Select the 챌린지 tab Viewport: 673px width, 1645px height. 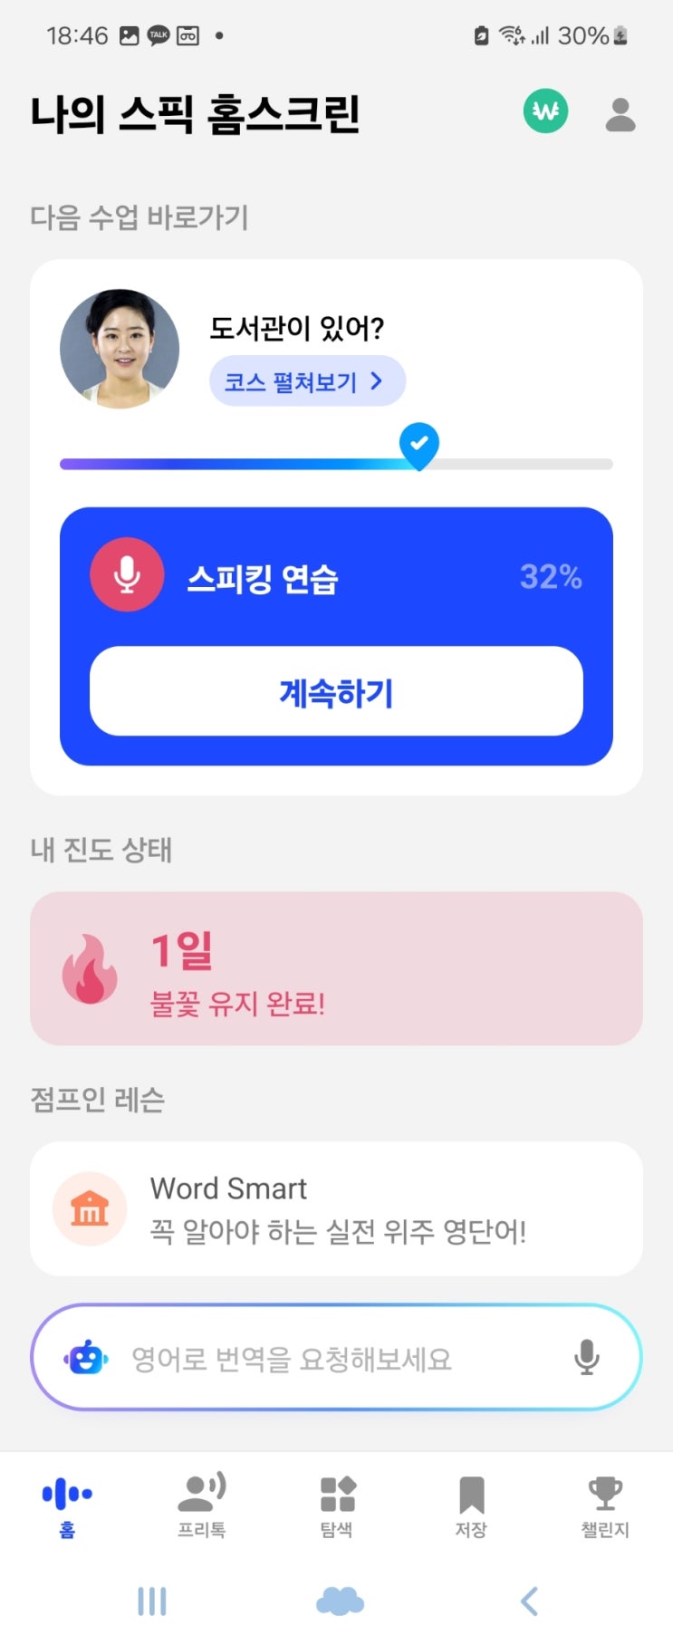point(604,1506)
